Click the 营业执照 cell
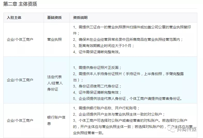Viewport: 203px width, 138px height. pos(54,39)
